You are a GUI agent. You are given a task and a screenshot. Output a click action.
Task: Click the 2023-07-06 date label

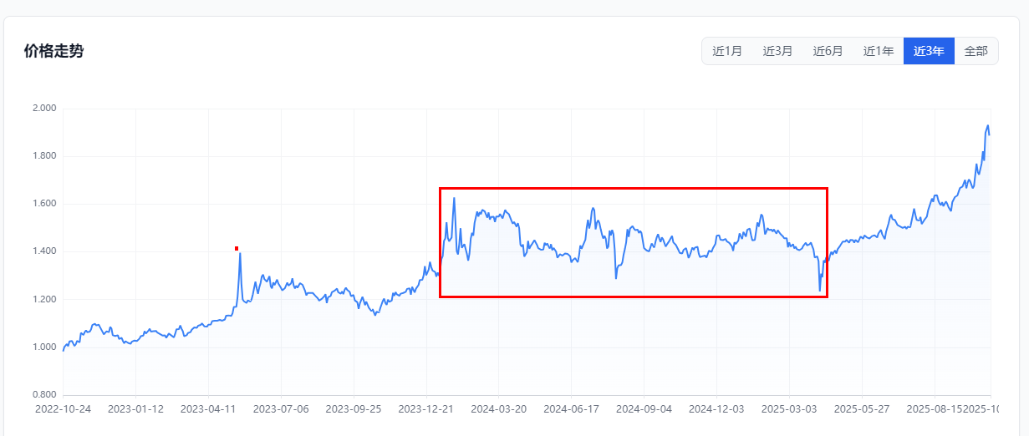(281, 409)
